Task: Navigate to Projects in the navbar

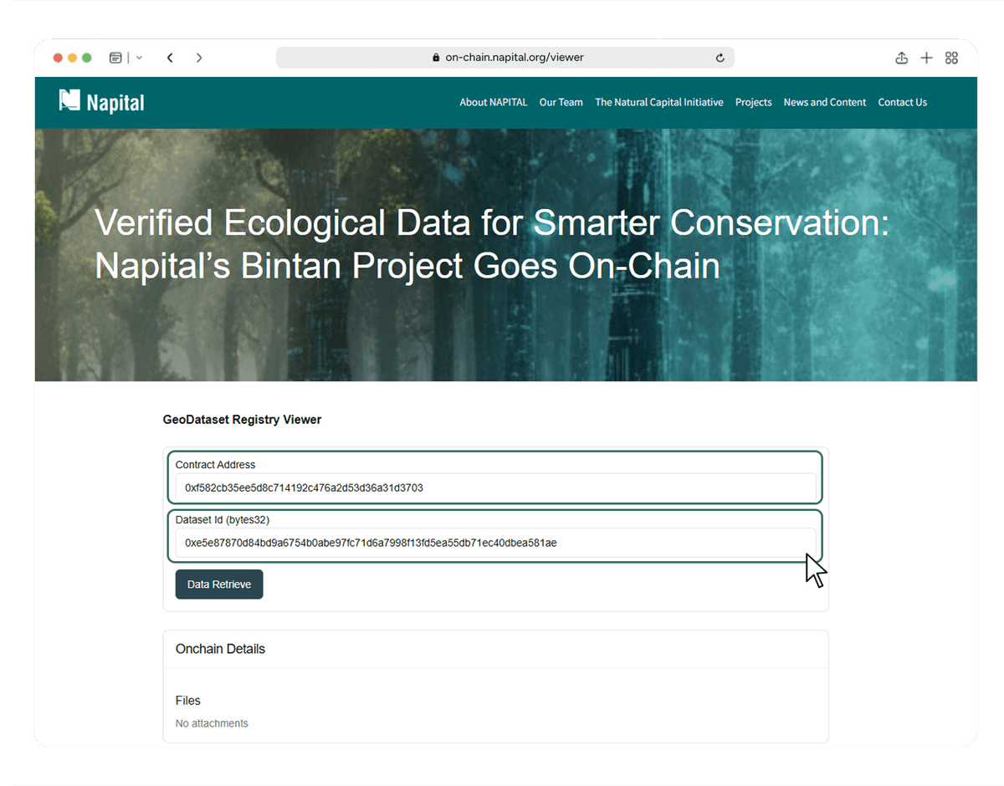Action: coord(753,102)
